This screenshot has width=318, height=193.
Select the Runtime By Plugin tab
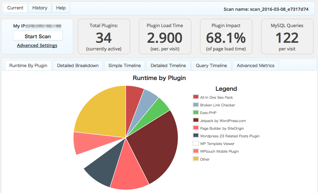tap(28, 65)
